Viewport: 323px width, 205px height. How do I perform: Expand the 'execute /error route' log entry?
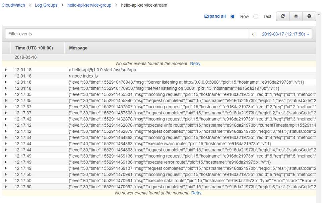click(6, 162)
